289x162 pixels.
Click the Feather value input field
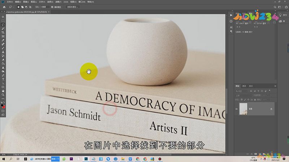tap(45, 7)
